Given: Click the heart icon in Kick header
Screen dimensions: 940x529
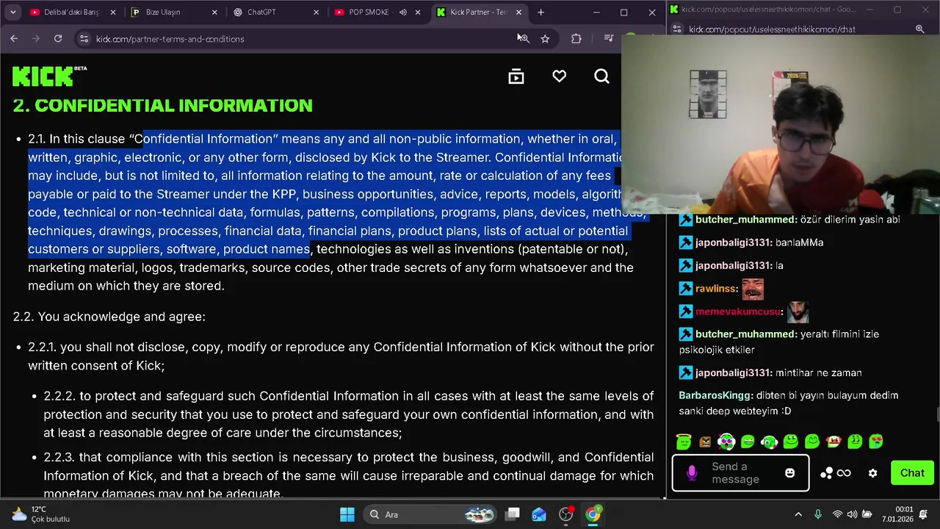Looking at the screenshot, I should (x=559, y=76).
